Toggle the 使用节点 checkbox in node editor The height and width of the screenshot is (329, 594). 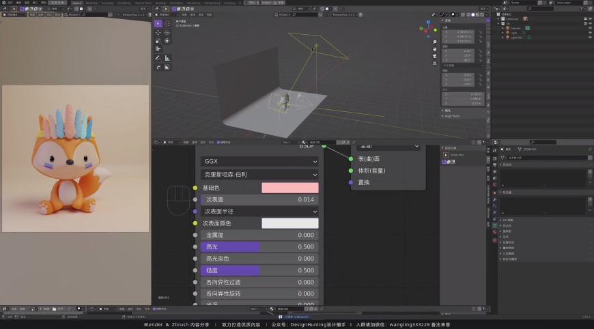[218, 143]
